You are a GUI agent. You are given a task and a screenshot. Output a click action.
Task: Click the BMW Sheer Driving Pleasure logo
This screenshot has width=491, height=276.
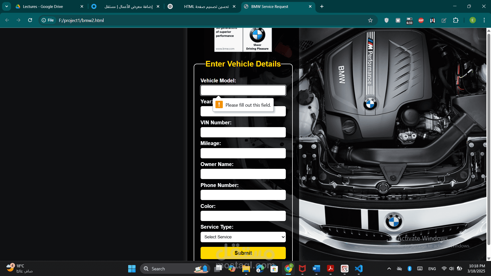(257, 40)
